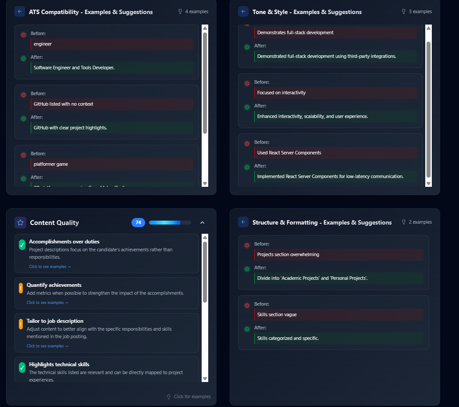Click Tone & Style scrollbar down arrow
The width and height of the screenshot is (459, 407).
click(429, 184)
